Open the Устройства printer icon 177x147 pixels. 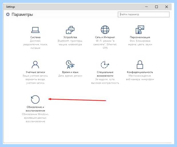click(70, 30)
